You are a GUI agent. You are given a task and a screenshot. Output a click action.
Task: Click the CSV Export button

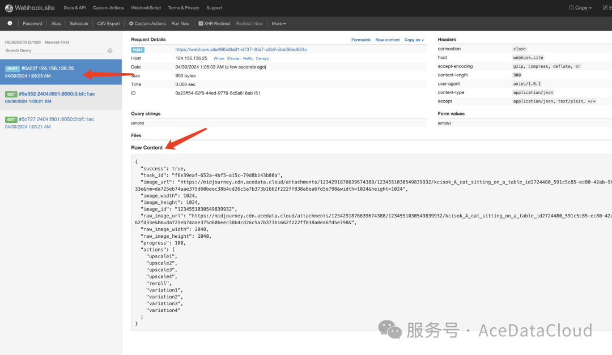click(x=108, y=24)
